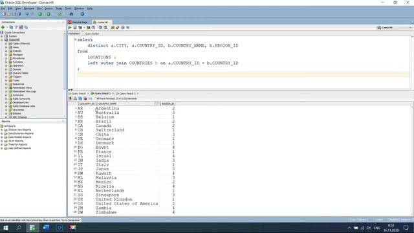Select the Database Links tree item

tap(20, 102)
